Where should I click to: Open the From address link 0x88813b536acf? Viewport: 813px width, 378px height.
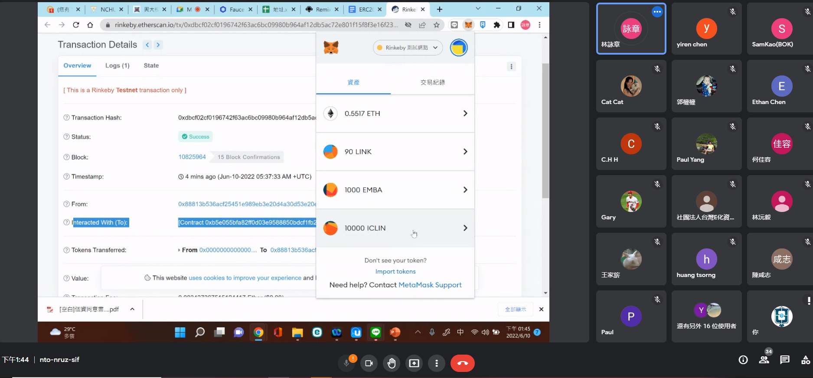click(x=247, y=204)
